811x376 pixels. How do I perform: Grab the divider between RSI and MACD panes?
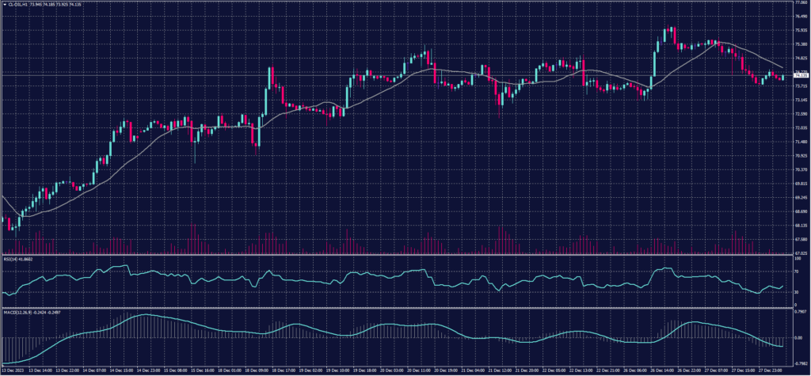point(396,307)
